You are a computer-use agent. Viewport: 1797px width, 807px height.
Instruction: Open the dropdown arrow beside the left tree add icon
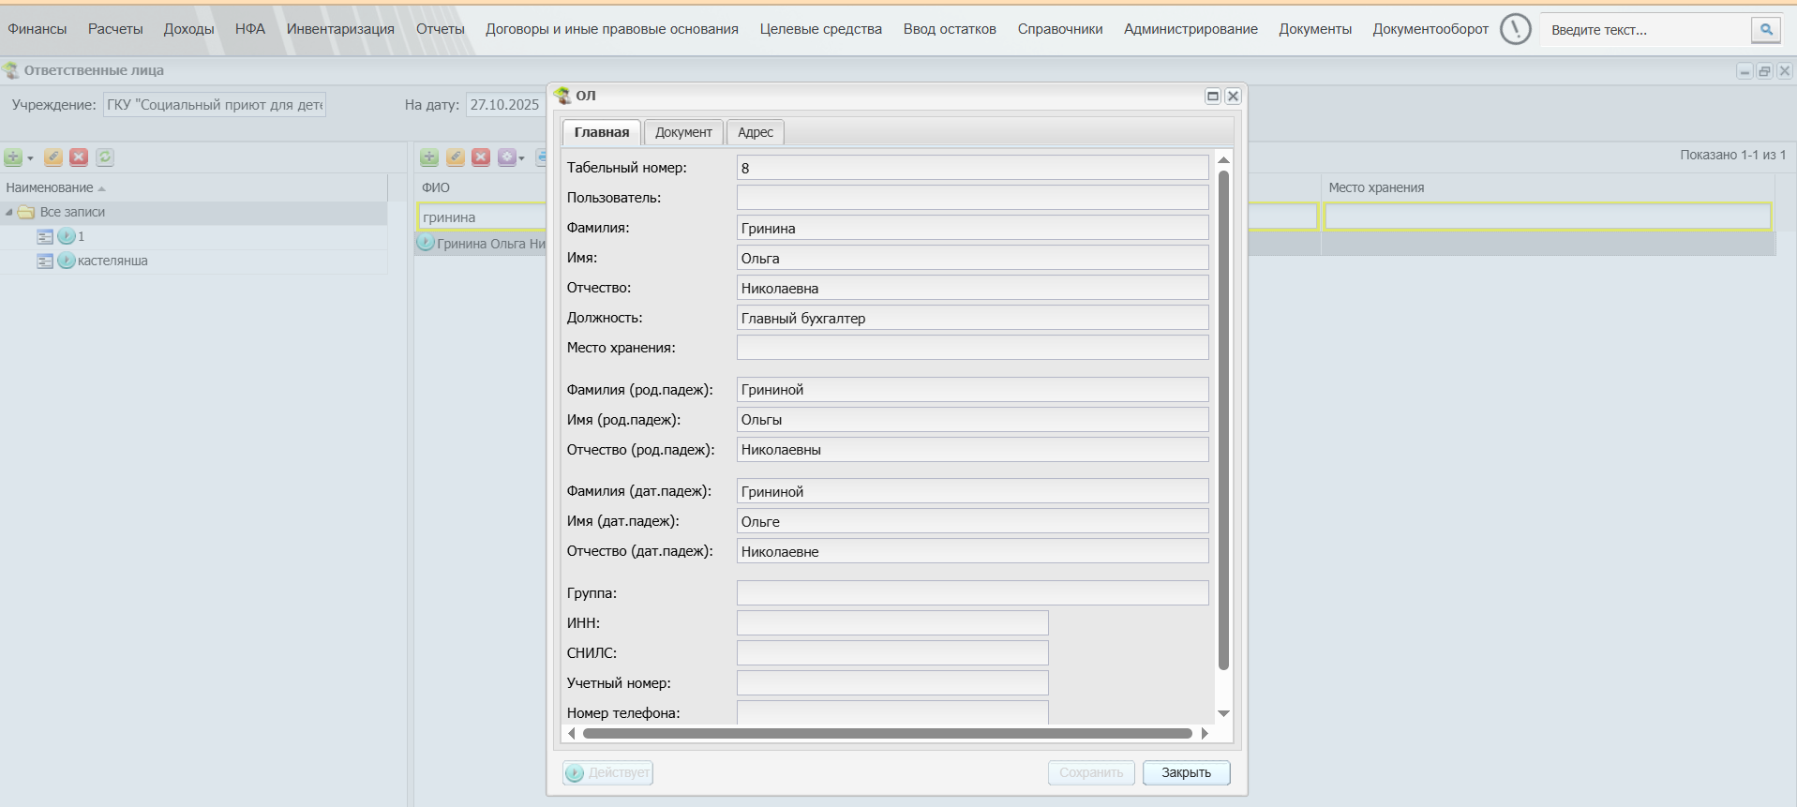click(30, 158)
